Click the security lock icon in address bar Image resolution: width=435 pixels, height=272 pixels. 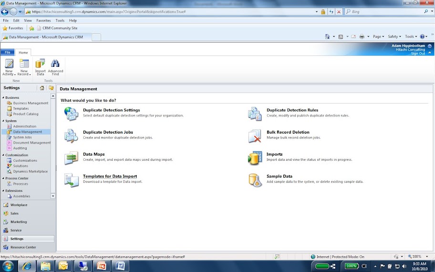(x=323, y=11)
